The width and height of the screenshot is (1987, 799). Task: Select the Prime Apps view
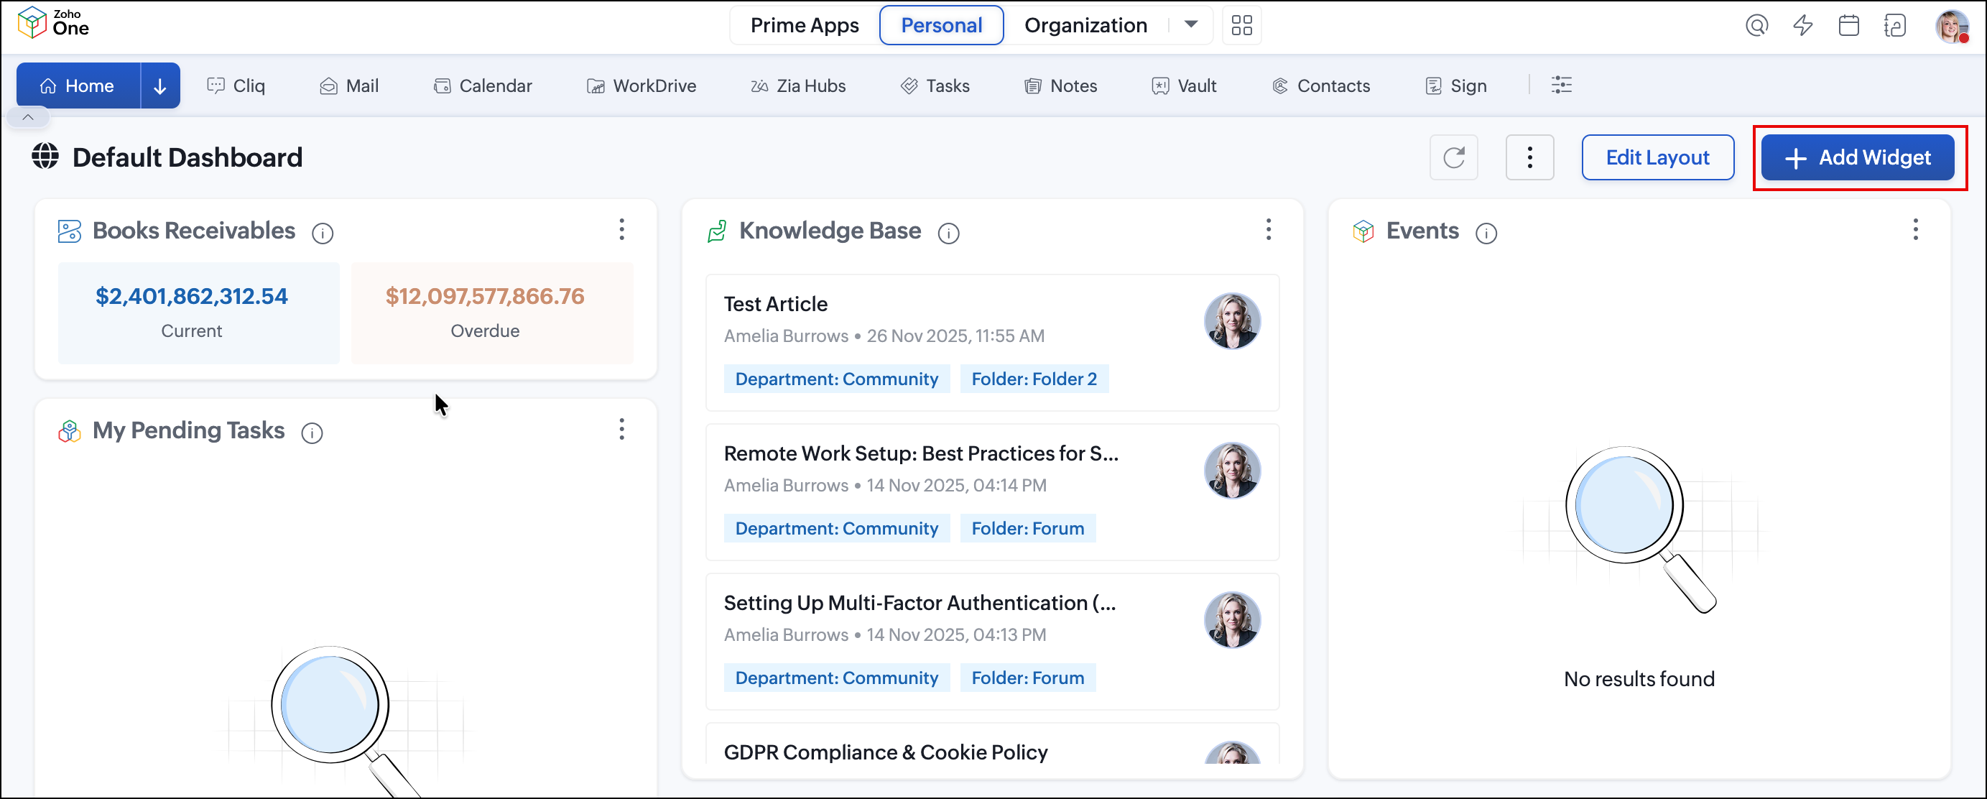click(x=805, y=25)
